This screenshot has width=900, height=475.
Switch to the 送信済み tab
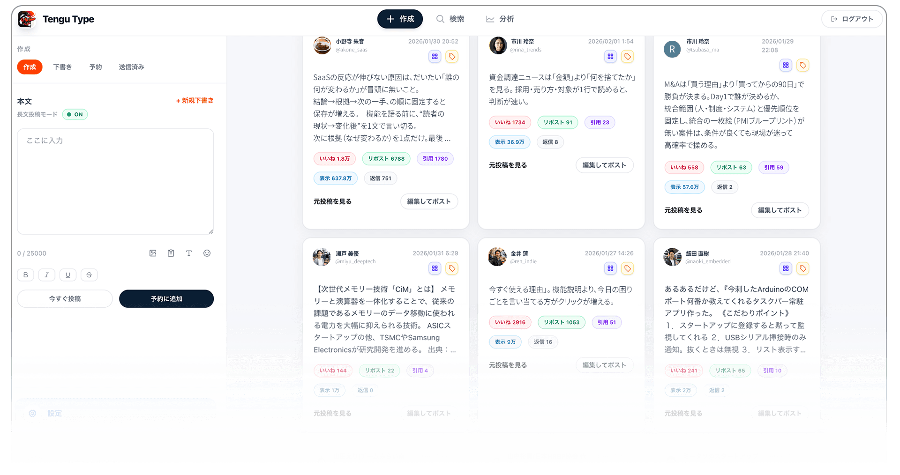pos(131,67)
